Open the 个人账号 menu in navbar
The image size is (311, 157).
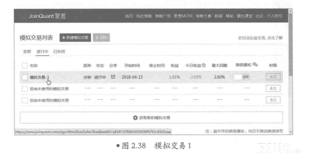click(274, 16)
